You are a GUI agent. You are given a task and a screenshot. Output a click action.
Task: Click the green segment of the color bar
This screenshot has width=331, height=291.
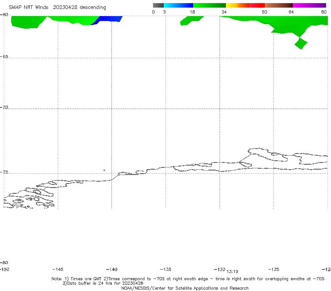pyautogui.click(x=209, y=5)
